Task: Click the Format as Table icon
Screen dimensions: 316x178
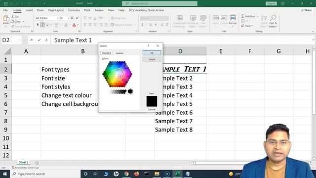Action: (193, 18)
